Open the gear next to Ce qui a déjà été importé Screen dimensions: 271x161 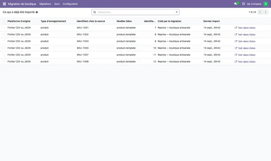click(37, 12)
